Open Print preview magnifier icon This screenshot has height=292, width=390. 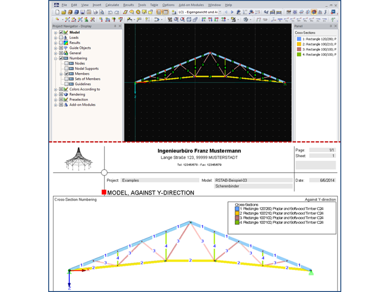(x=102, y=12)
